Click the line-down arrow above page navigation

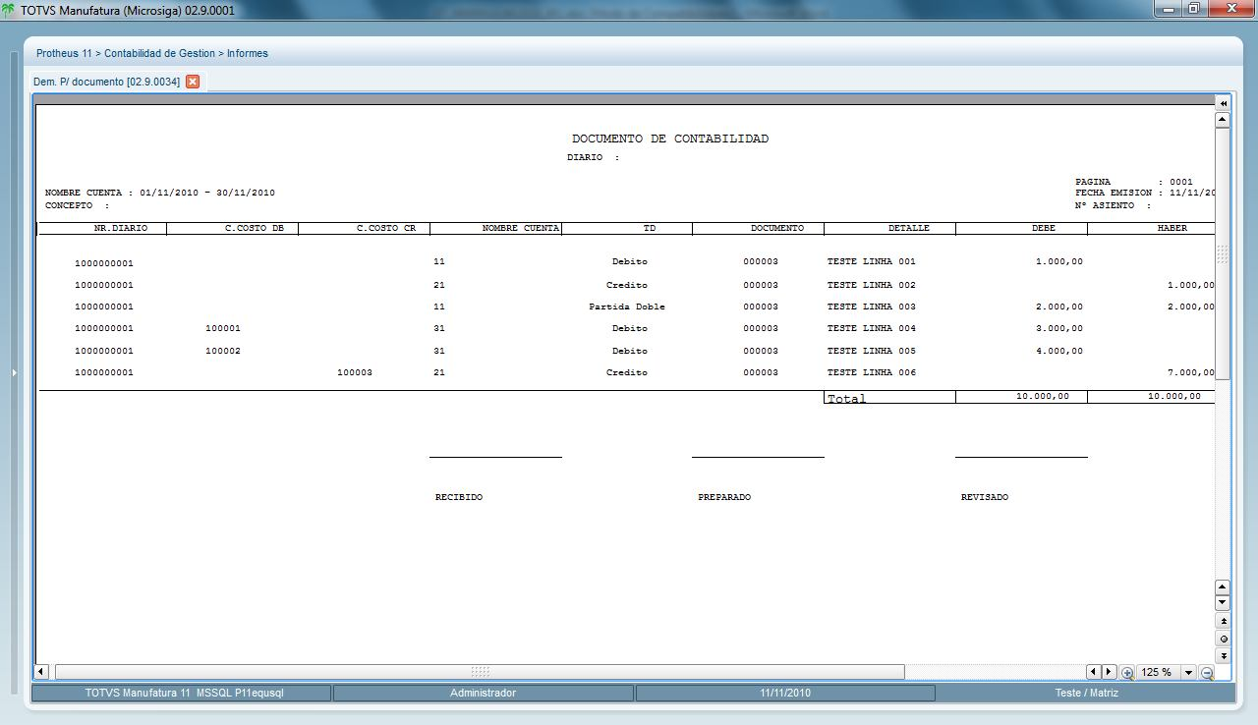pyautogui.click(x=1223, y=602)
